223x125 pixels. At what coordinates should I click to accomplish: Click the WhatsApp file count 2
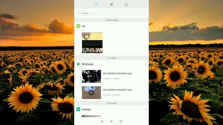pyautogui.click(x=146, y=64)
